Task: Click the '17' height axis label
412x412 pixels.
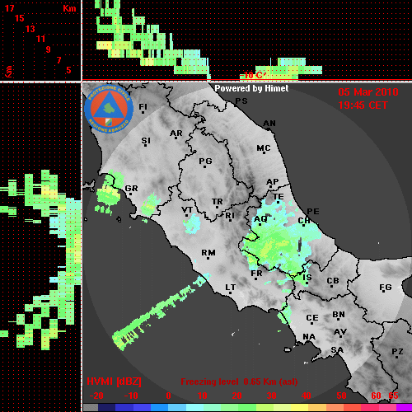Action: tap(9, 8)
